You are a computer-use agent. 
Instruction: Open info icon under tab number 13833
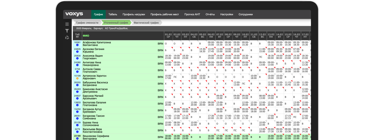[77, 105]
